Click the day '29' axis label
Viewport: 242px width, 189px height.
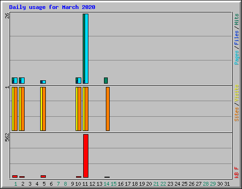click(x=213, y=184)
